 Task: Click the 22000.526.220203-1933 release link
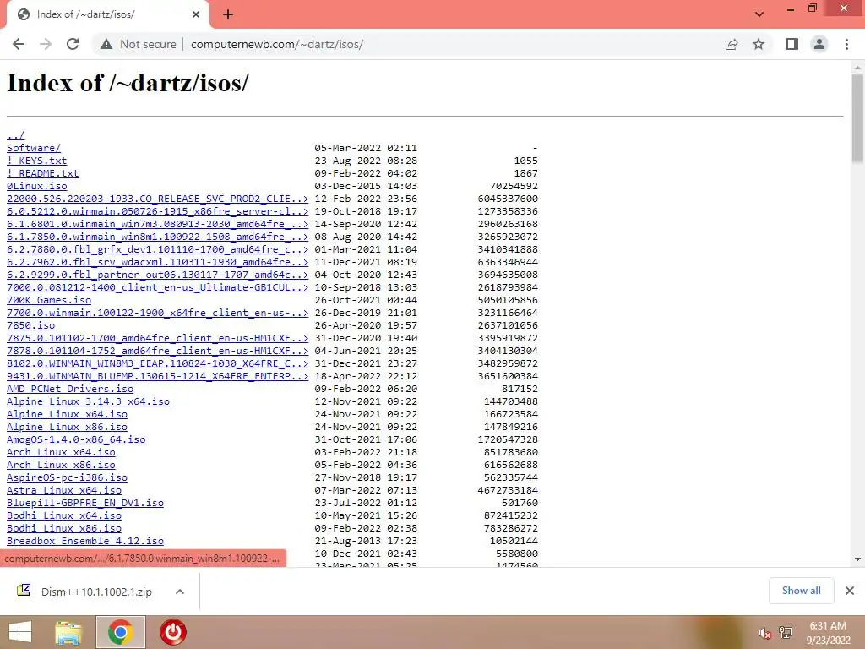[x=158, y=199]
